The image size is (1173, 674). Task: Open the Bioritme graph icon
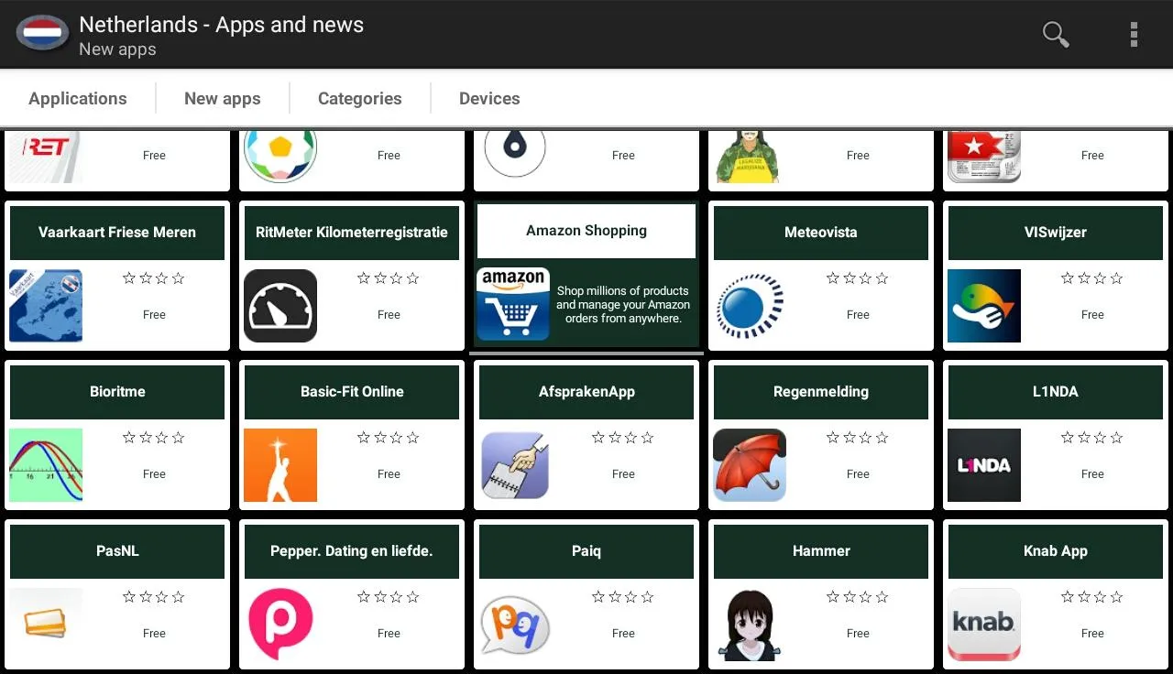coord(46,465)
